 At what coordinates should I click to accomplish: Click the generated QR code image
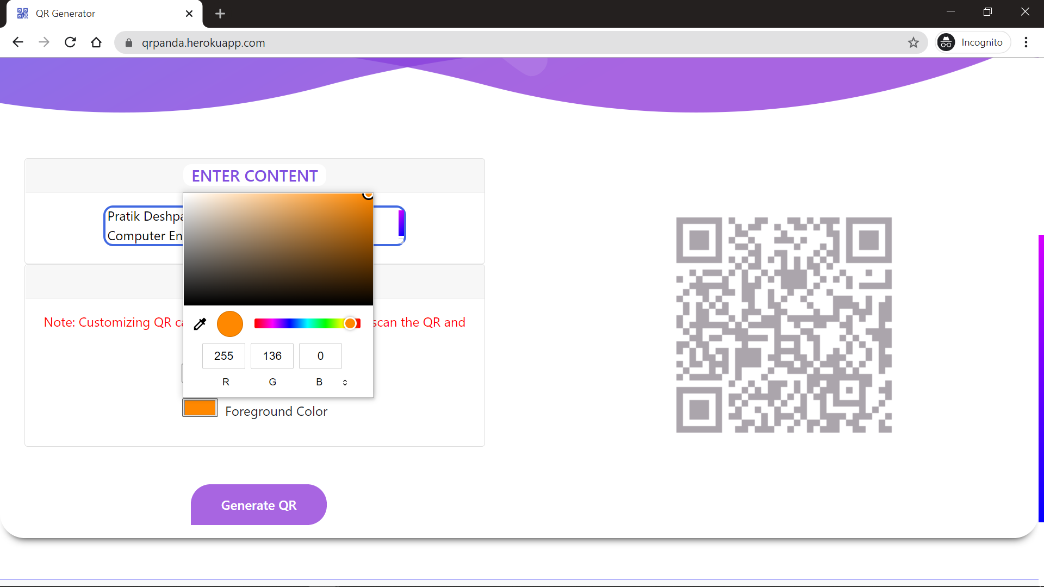[x=784, y=325]
